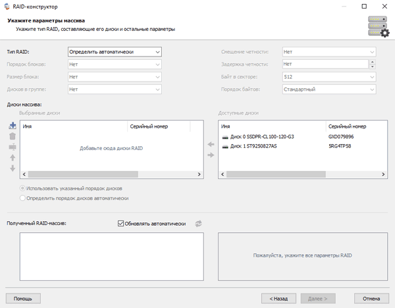The width and height of the screenshot is (395, 308).
Task: Click the move disk down arrow
Action: point(12,168)
